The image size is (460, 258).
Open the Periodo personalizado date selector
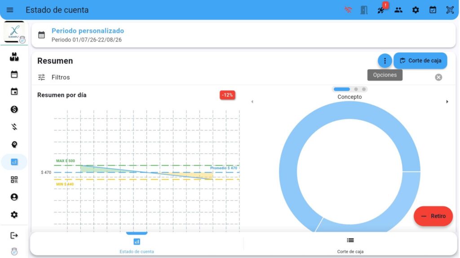[x=88, y=35]
